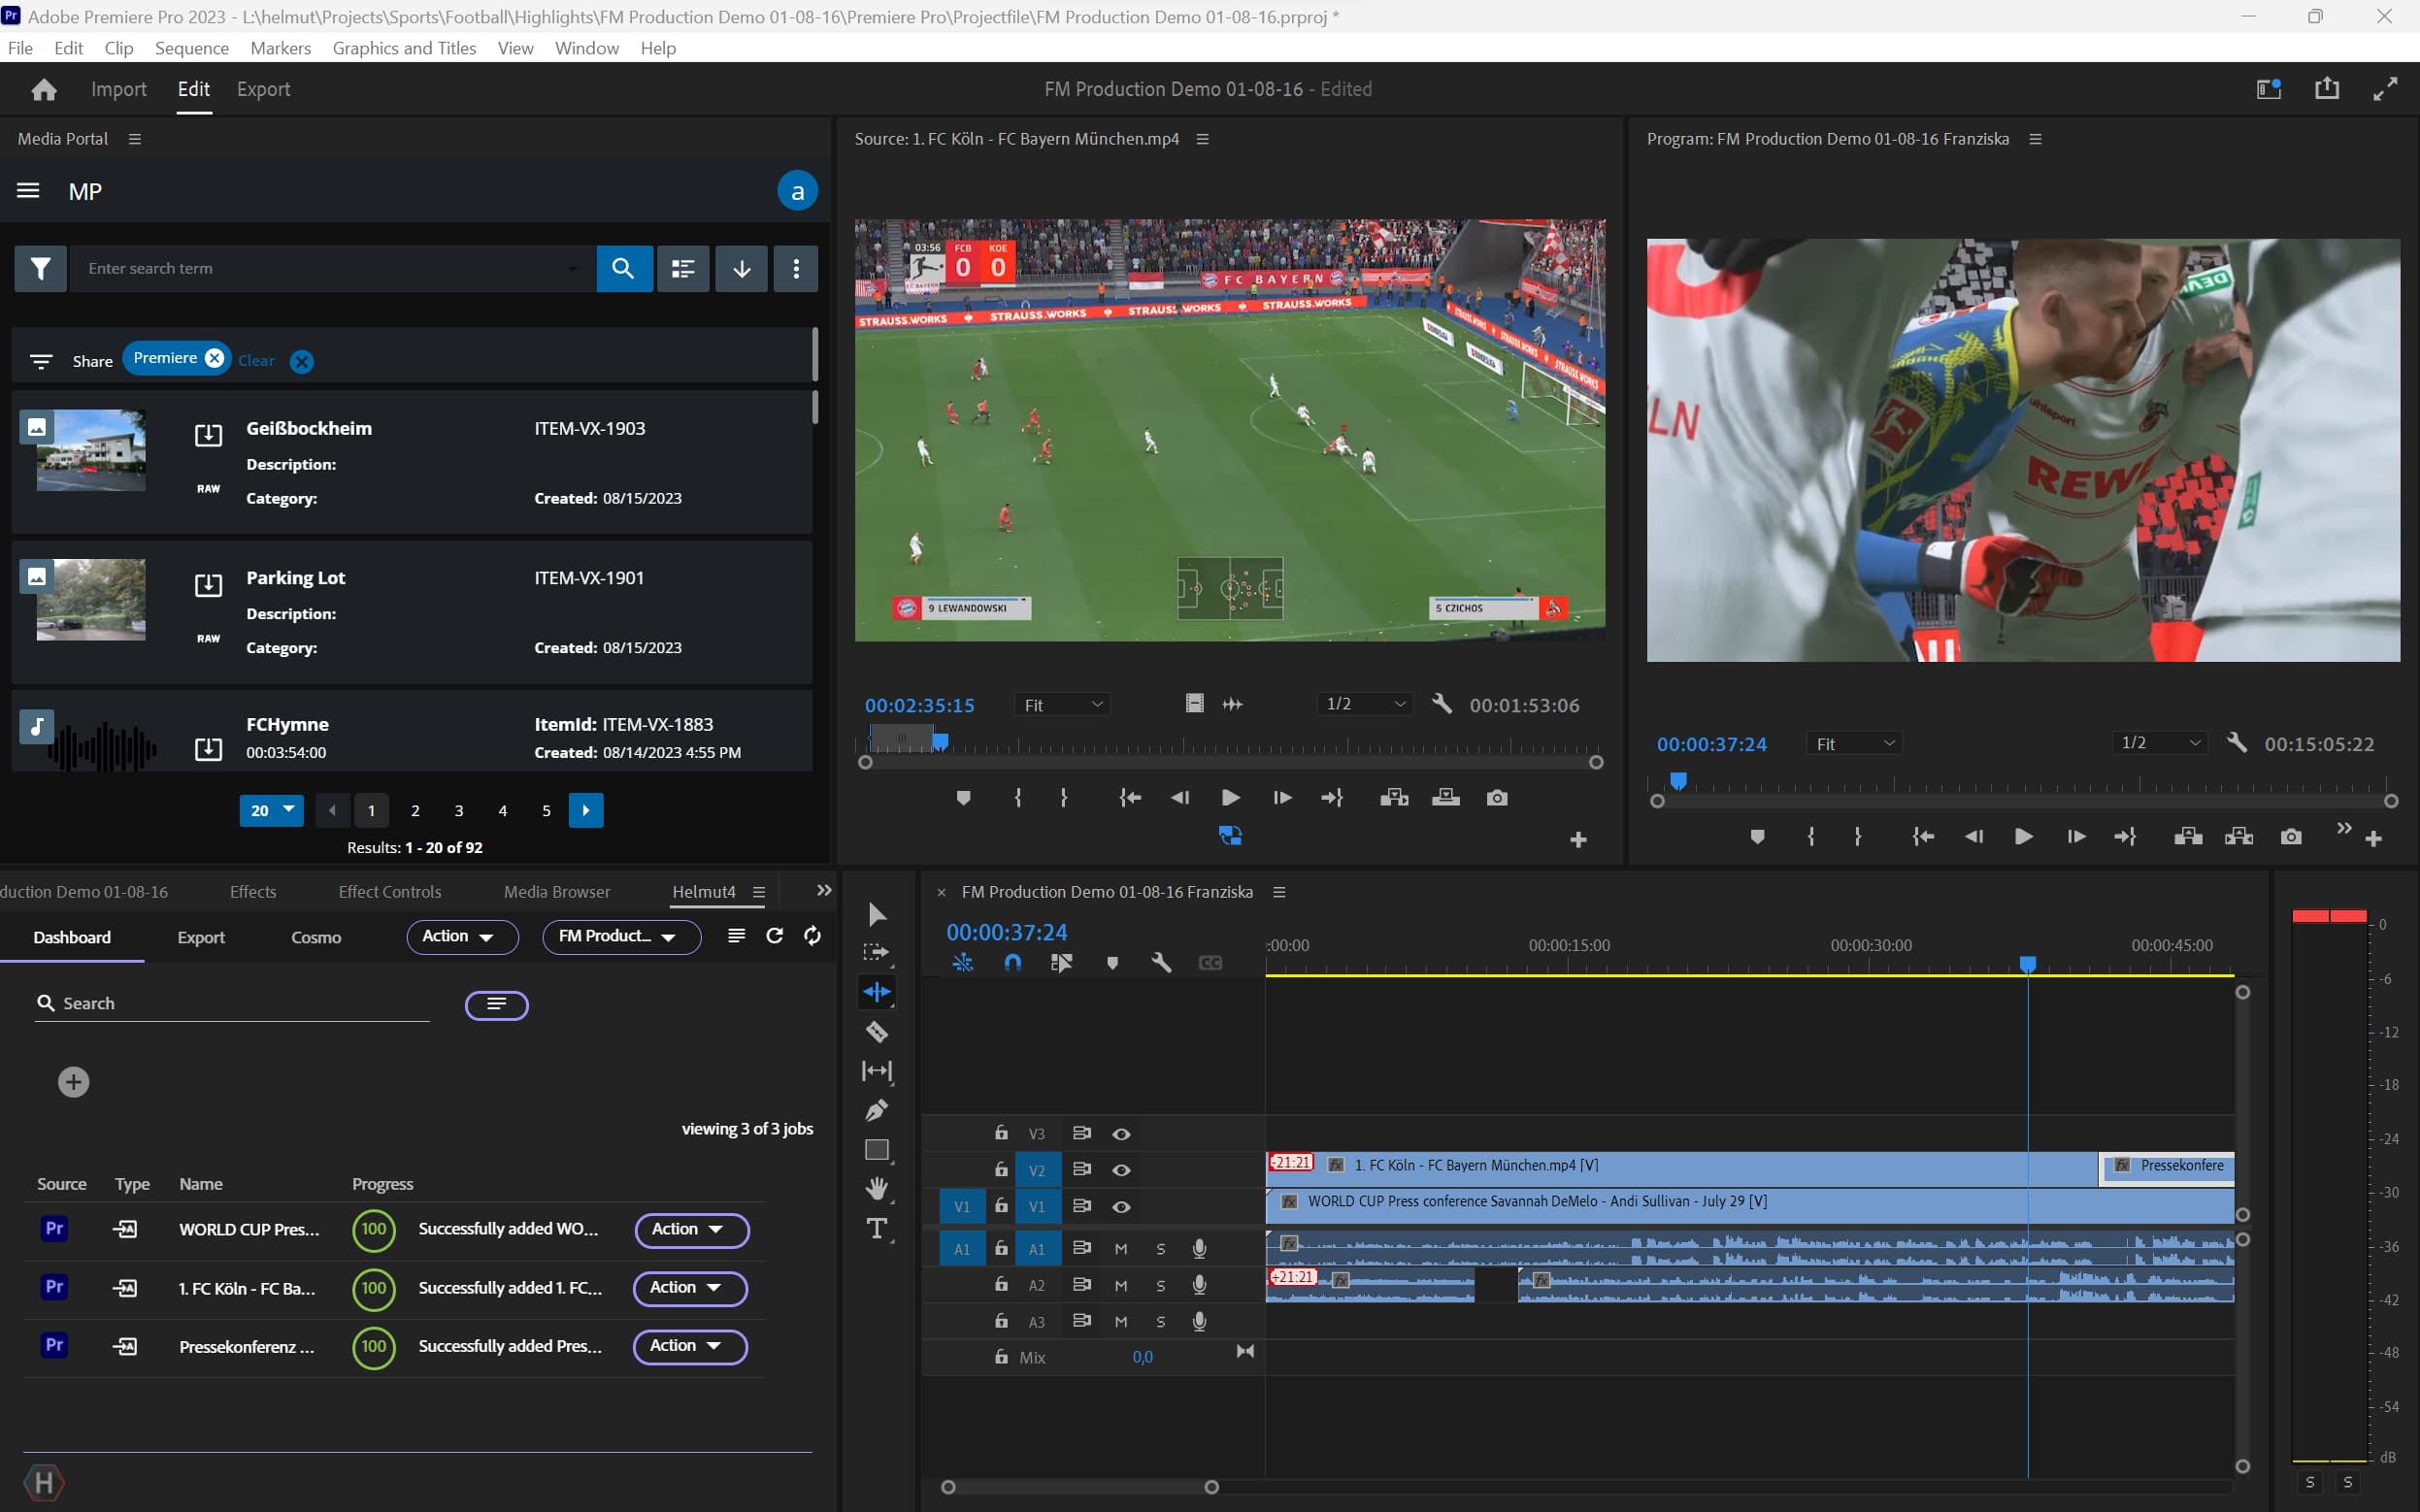Open the Sequence menu
Screen dimensions: 2420x1512
[x=192, y=48]
